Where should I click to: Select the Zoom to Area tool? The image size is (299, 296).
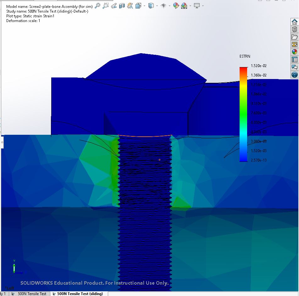106,6
